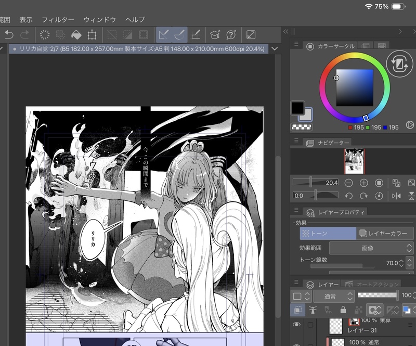This screenshot has height=346, width=416.
Task: Toggle the lock layer padlock icon
Action: point(343,310)
